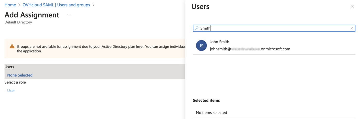Click the johnsmith onmicrosoft.com email address
The width and height of the screenshot is (360, 119).
click(250, 49)
